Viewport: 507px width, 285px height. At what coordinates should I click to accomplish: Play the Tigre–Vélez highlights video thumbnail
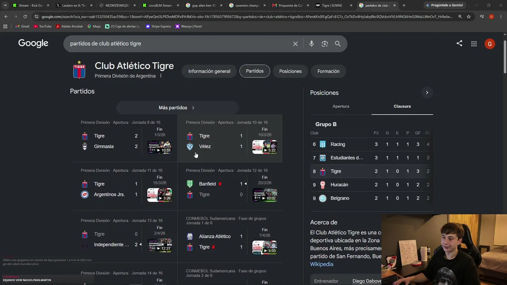coord(265,147)
